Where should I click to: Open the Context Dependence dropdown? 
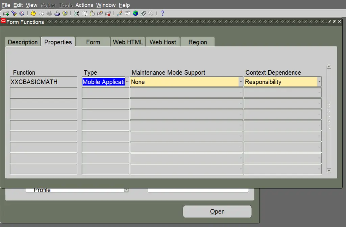click(x=319, y=81)
